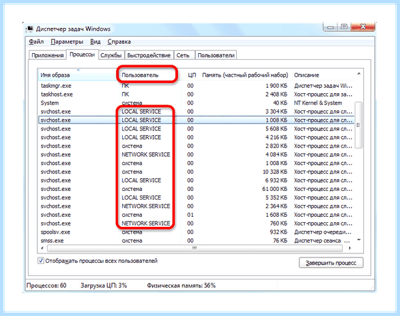400x316 pixels.
Task: Select svchost.exe row with 5 352 КБ
Action: 197,198
